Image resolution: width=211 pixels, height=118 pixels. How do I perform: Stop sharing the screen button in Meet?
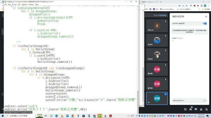pos(160,15)
